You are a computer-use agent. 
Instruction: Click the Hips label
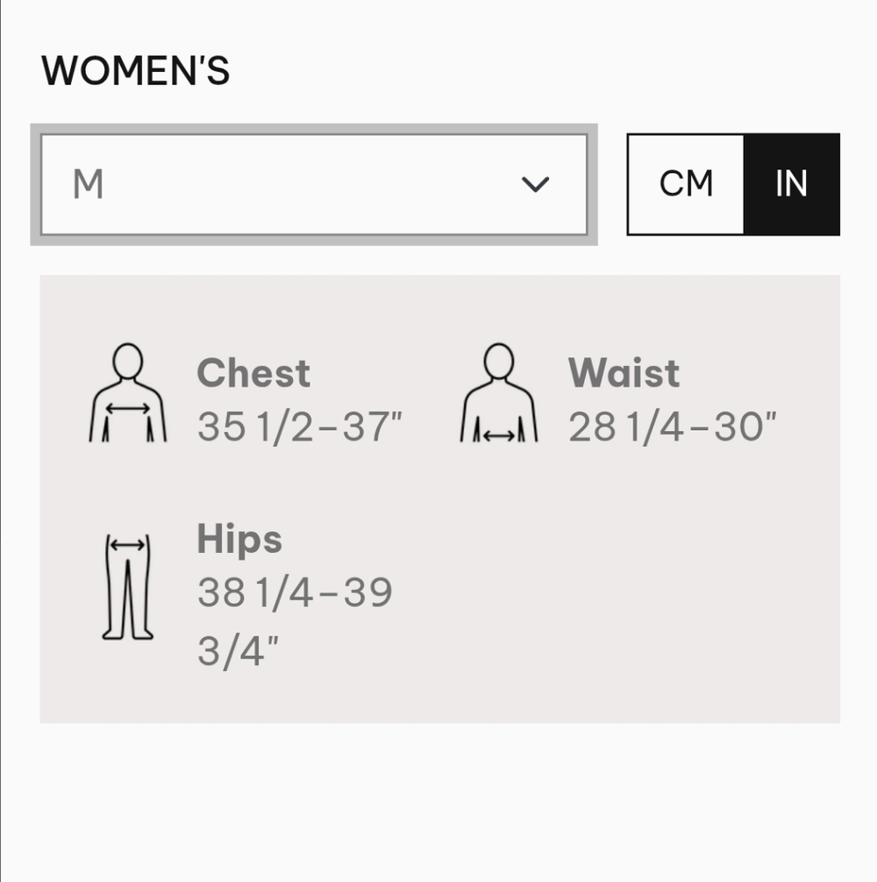239,540
